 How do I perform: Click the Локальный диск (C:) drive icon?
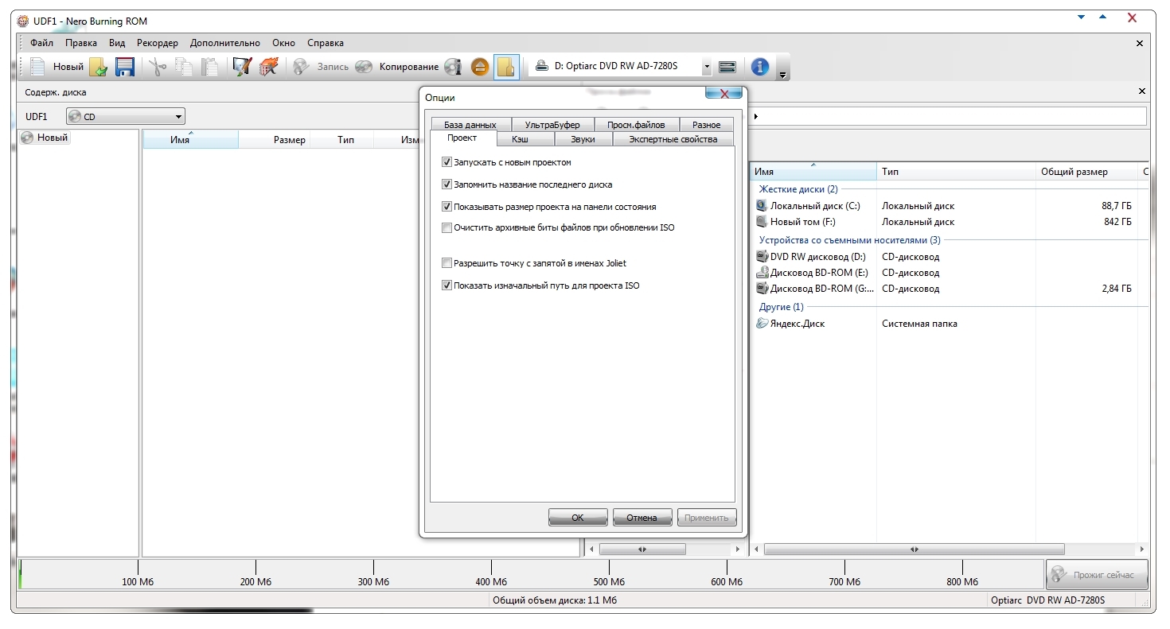click(762, 206)
